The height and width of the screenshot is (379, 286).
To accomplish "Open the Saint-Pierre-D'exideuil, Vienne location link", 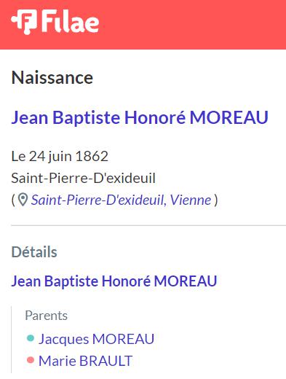I will [121, 200].
